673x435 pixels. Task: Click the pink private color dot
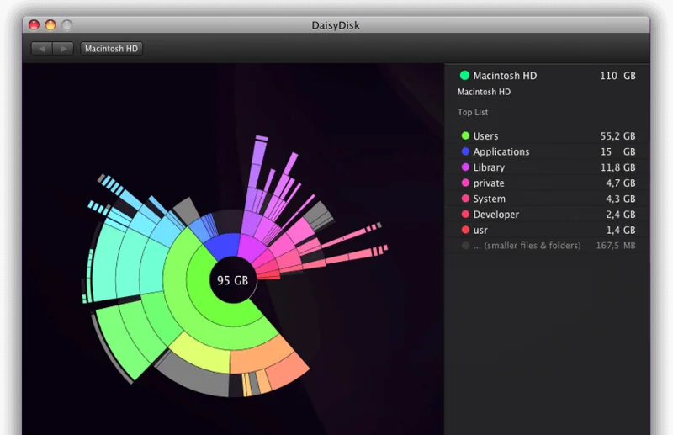(x=465, y=183)
